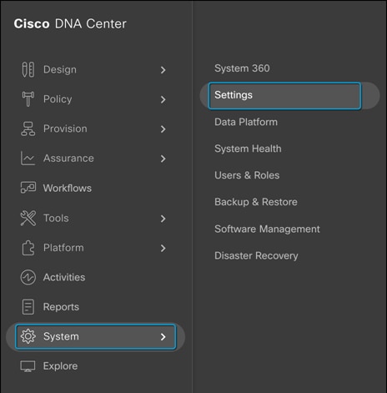
Task: Click the Activities pulse icon
Action: click(28, 277)
